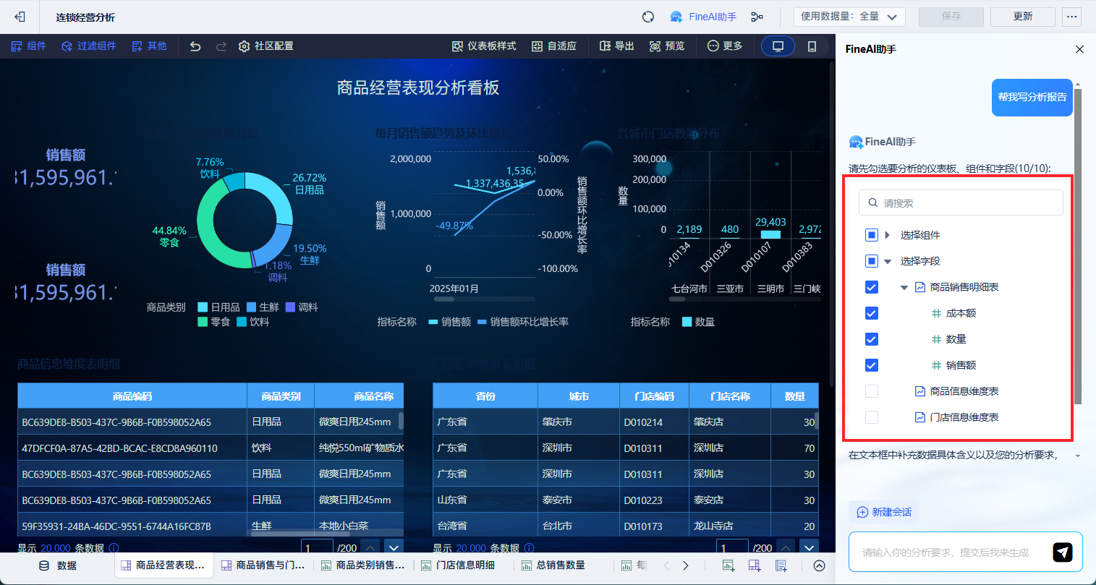Collapse the 商品销售明细表 node
The width and height of the screenshot is (1096, 585).
(x=904, y=287)
